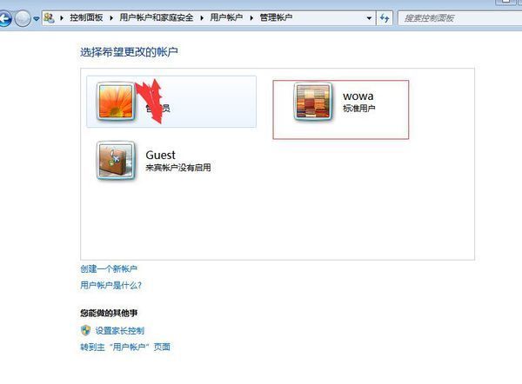
Task: Click the refresh icon beside address bar
Action: click(x=385, y=18)
